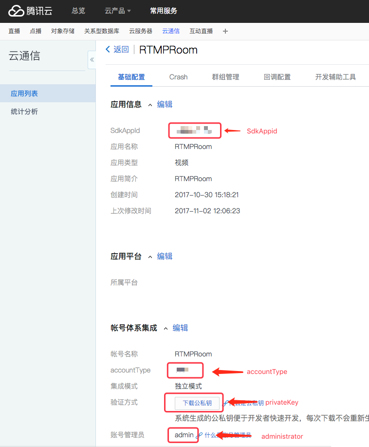The width and height of the screenshot is (369, 447).
Task: Collapse the 应用信息 section chevron
Action: click(x=150, y=105)
